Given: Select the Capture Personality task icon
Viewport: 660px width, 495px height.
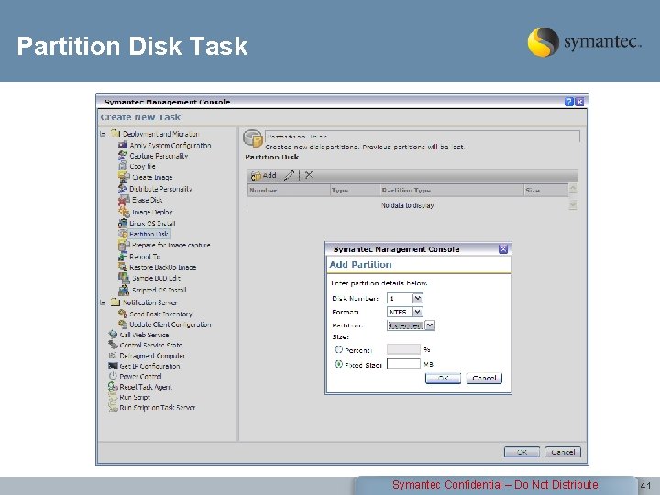Looking at the screenshot, I should point(123,155).
